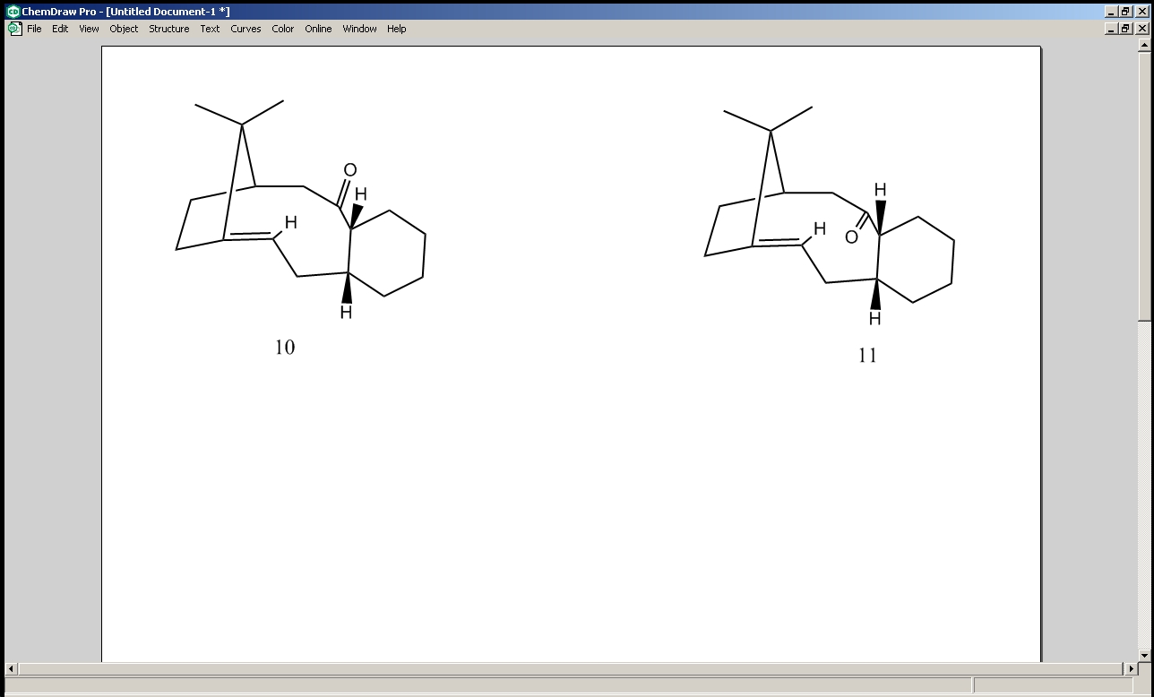Open the Window menu
The width and height of the screenshot is (1154, 697).
point(359,29)
